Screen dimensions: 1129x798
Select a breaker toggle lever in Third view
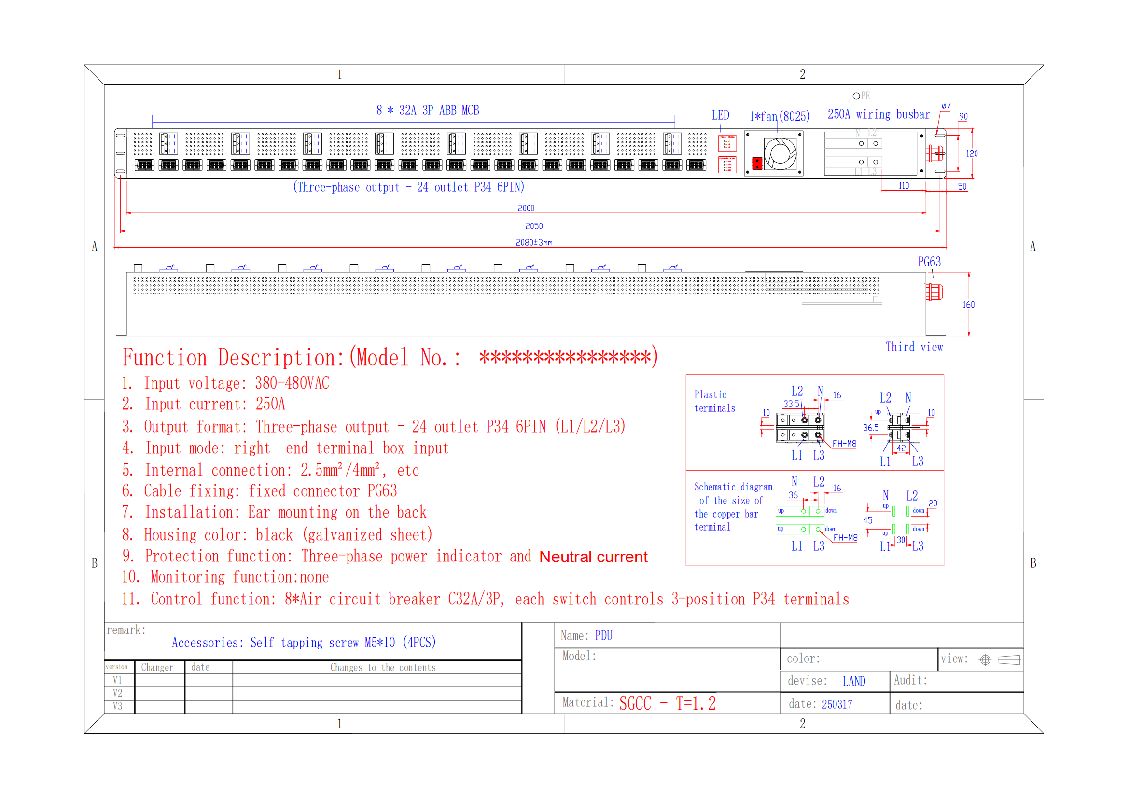[x=169, y=268]
